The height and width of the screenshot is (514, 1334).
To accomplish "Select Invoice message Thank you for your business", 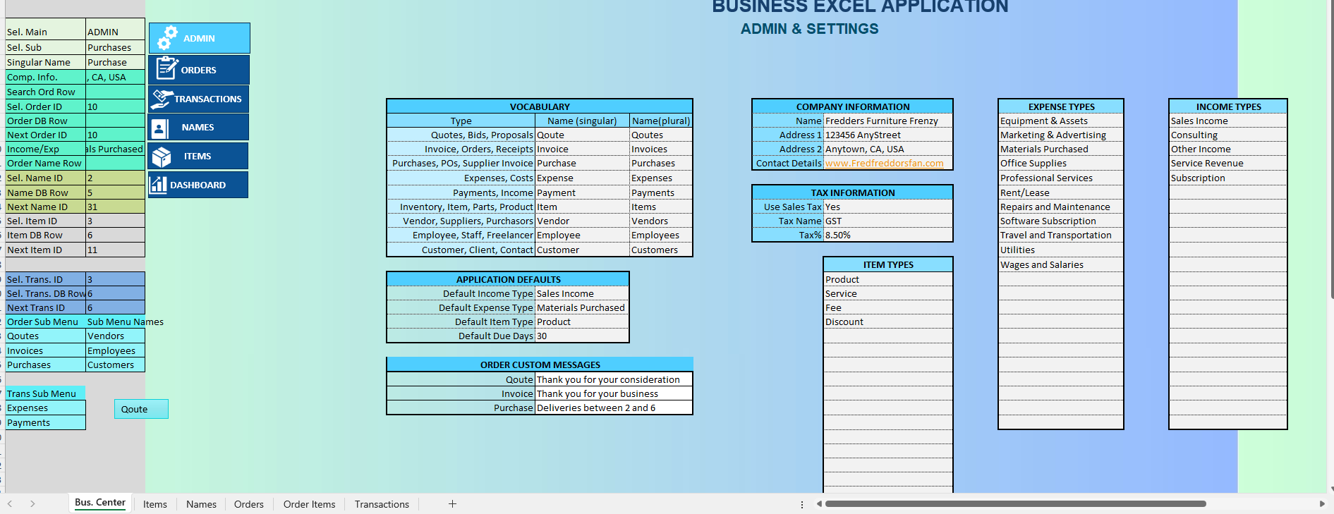I will [614, 393].
